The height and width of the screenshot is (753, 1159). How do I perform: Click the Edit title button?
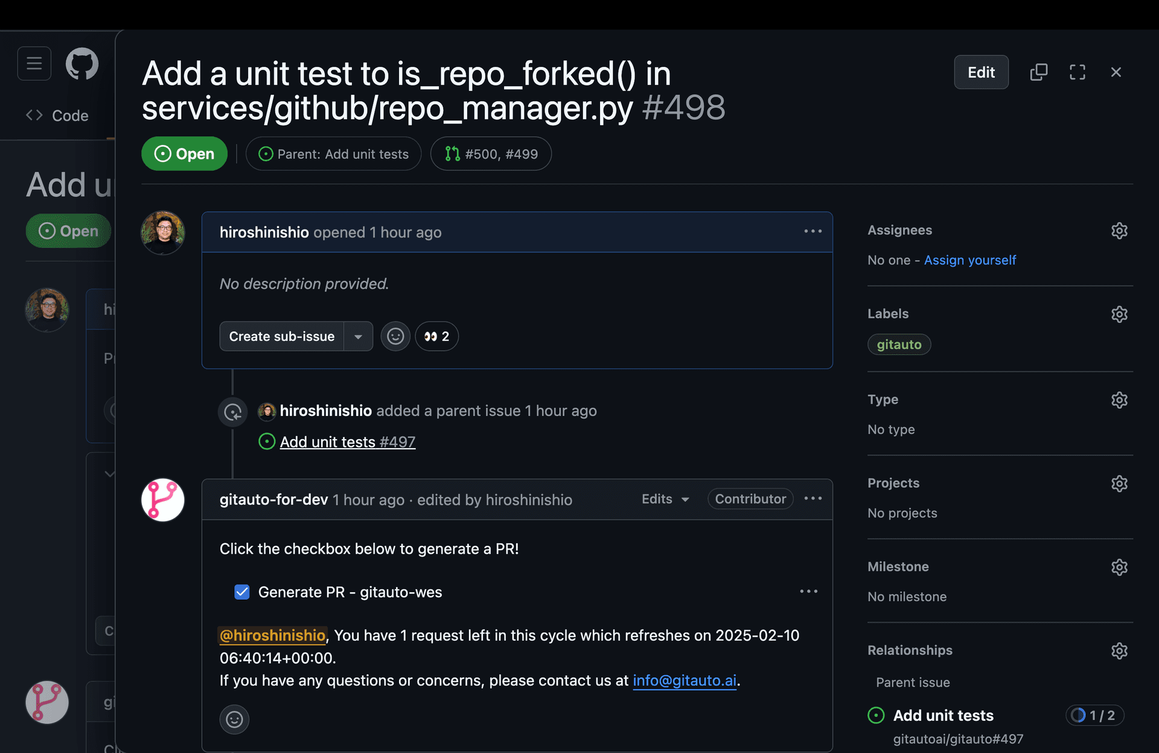point(981,72)
